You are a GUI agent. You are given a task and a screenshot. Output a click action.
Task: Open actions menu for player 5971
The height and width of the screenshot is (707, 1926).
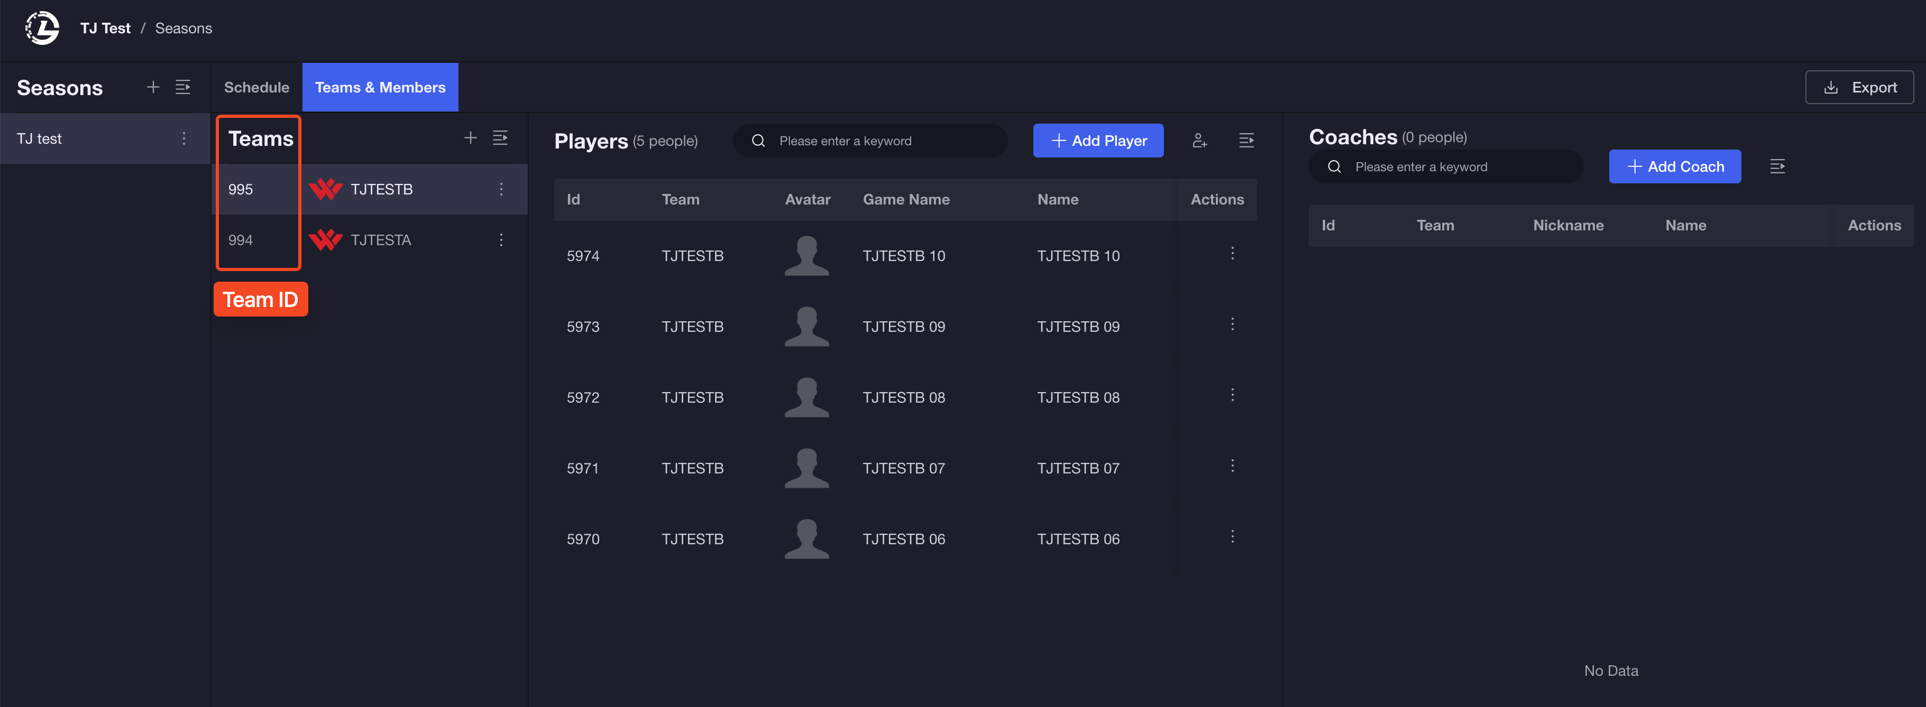point(1232,466)
